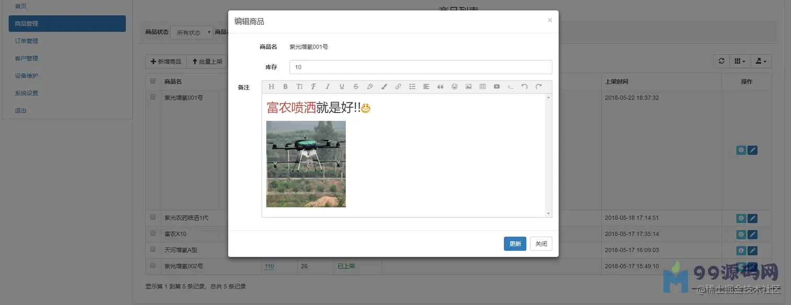Click the red 富农喷洒 text in editor
This screenshot has width=791, height=305.
click(x=291, y=108)
